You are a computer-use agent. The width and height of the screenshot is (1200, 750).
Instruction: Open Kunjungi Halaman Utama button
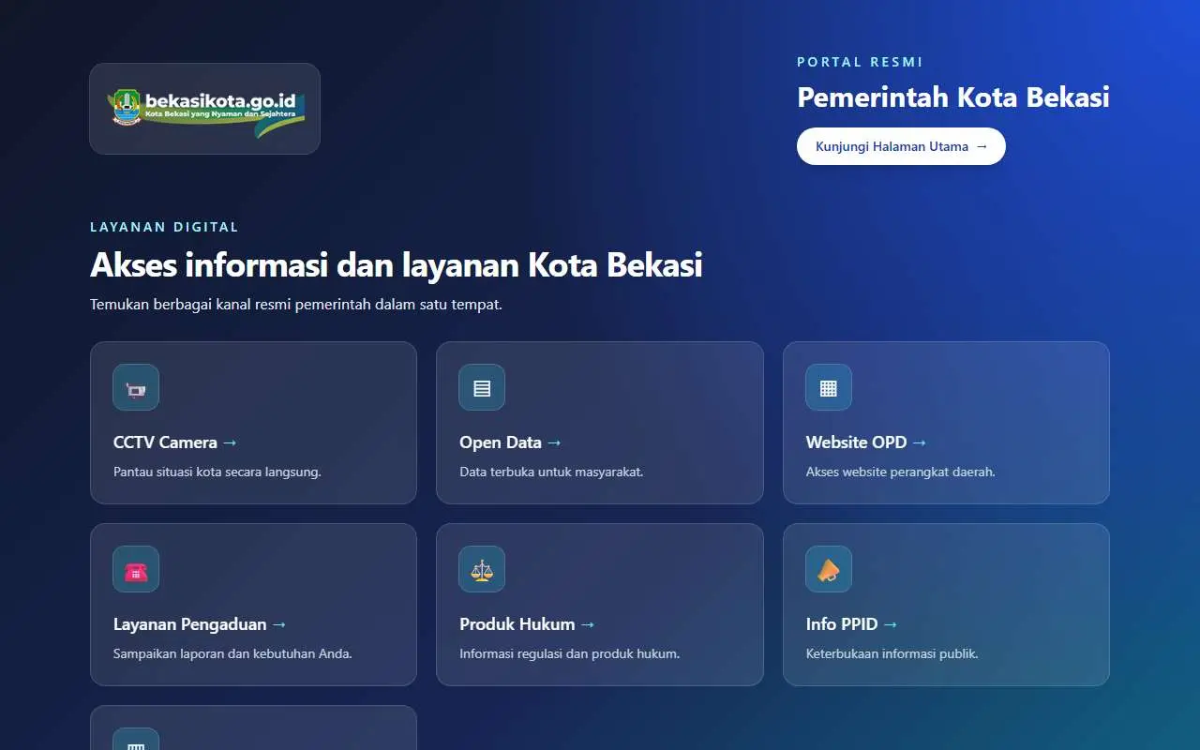pos(901,146)
